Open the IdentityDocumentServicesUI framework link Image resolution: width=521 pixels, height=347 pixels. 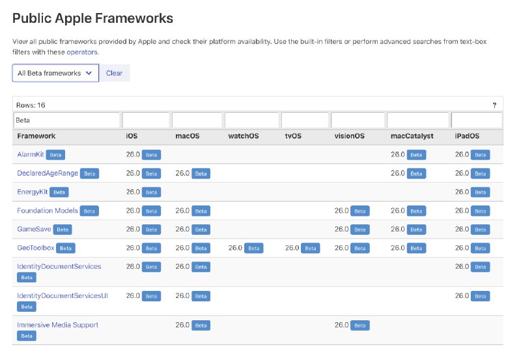tap(63, 295)
